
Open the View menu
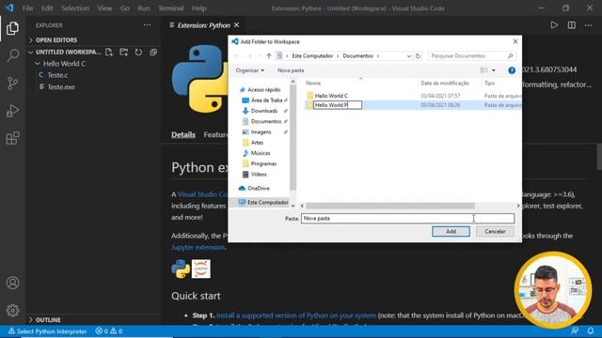click(104, 8)
